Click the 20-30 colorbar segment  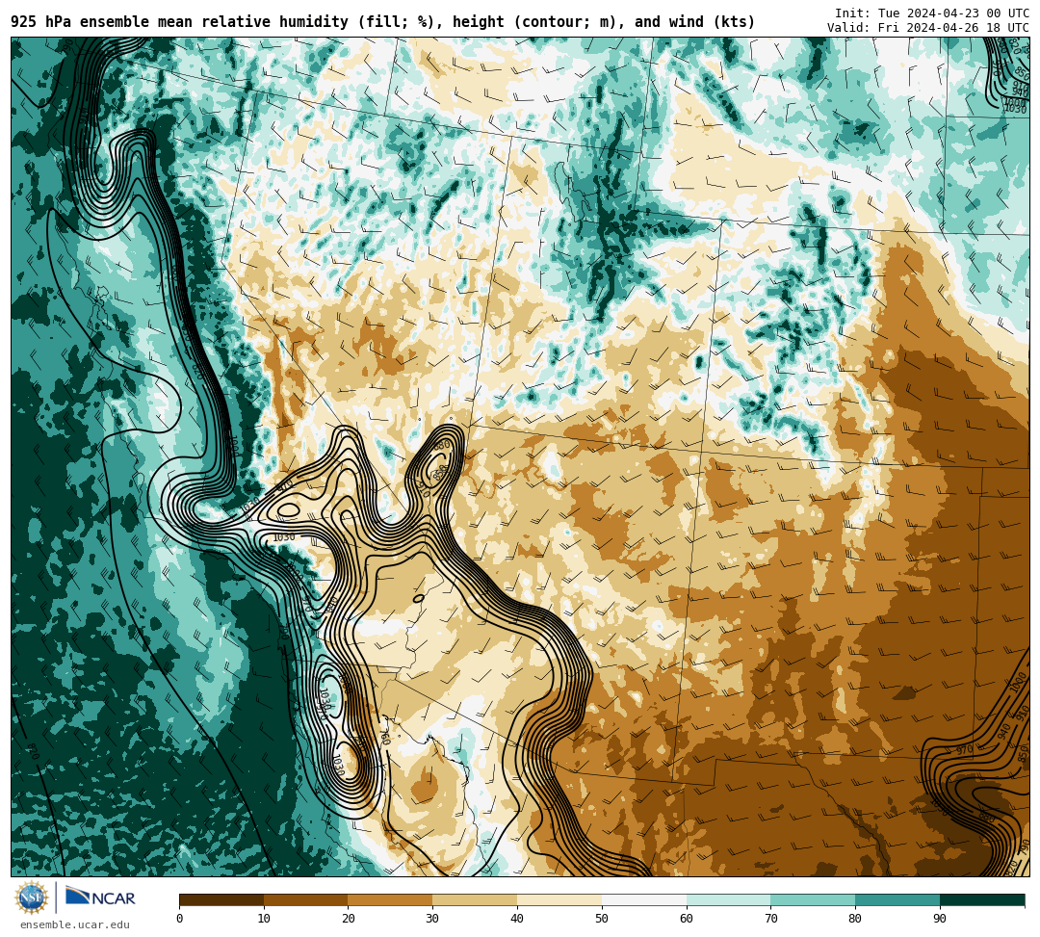coord(391,899)
